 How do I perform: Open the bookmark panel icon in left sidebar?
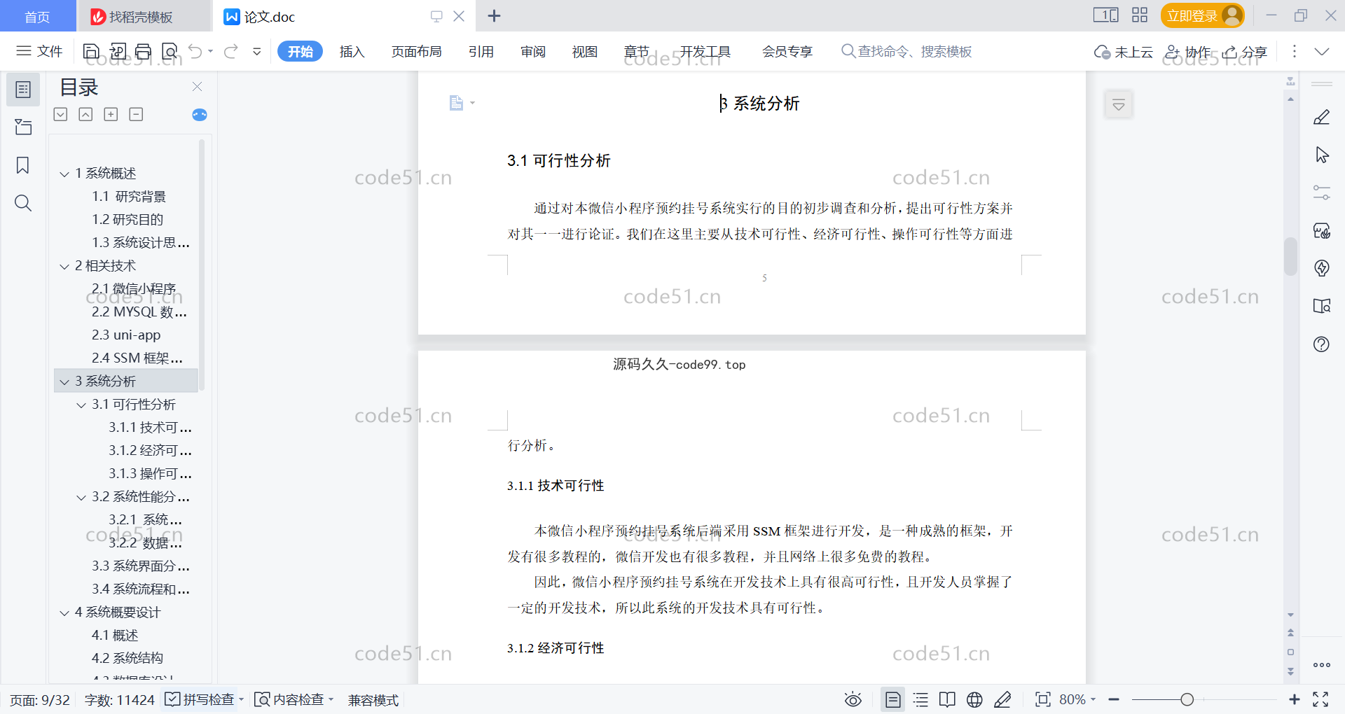pyautogui.click(x=23, y=165)
